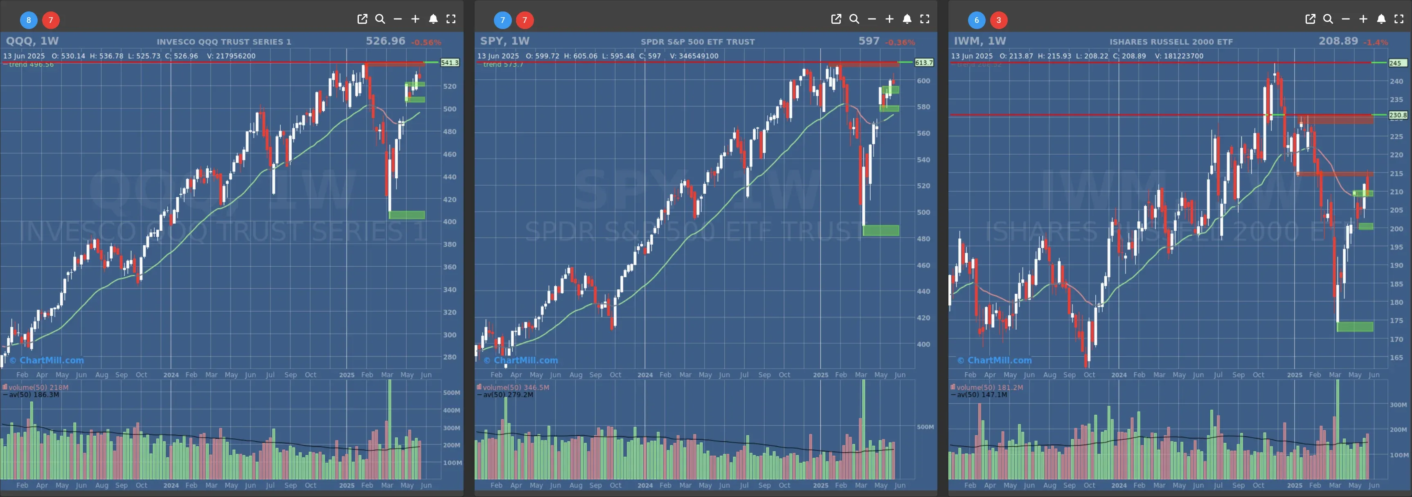Open IWM chart in external window
The width and height of the screenshot is (1412, 497).
(1310, 19)
